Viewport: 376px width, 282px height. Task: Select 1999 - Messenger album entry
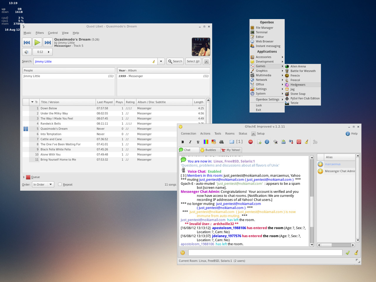click(163, 76)
